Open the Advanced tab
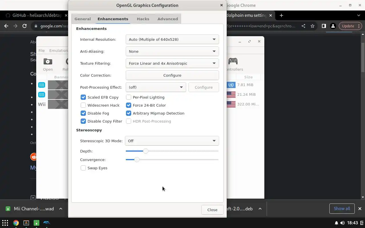The image size is (365, 228). tap(168, 19)
